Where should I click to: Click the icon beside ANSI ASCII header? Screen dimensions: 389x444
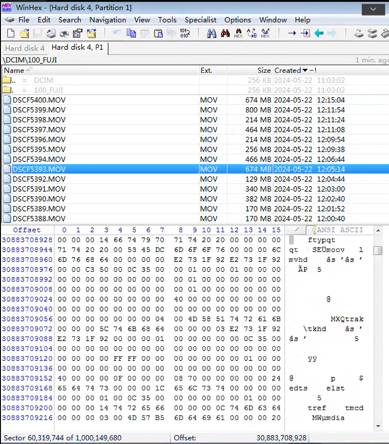coord(314,230)
